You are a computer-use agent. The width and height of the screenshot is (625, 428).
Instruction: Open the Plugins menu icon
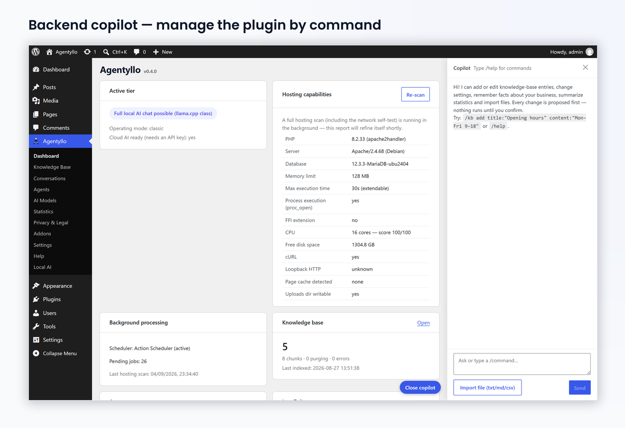click(36, 299)
